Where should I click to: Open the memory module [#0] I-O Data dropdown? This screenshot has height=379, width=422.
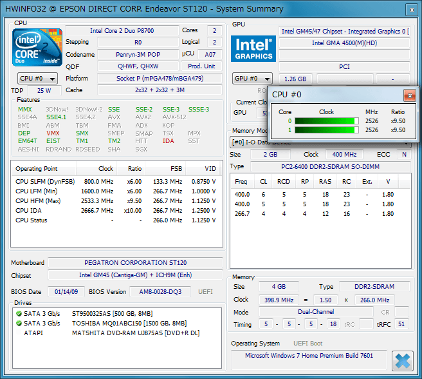point(320,142)
